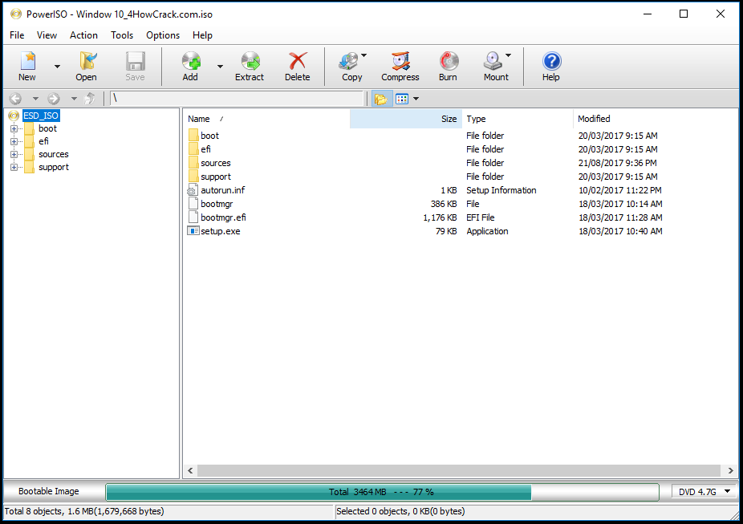743x524 pixels.
Task: Open the dropdown arrow beside Add
Action: [x=220, y=67]
